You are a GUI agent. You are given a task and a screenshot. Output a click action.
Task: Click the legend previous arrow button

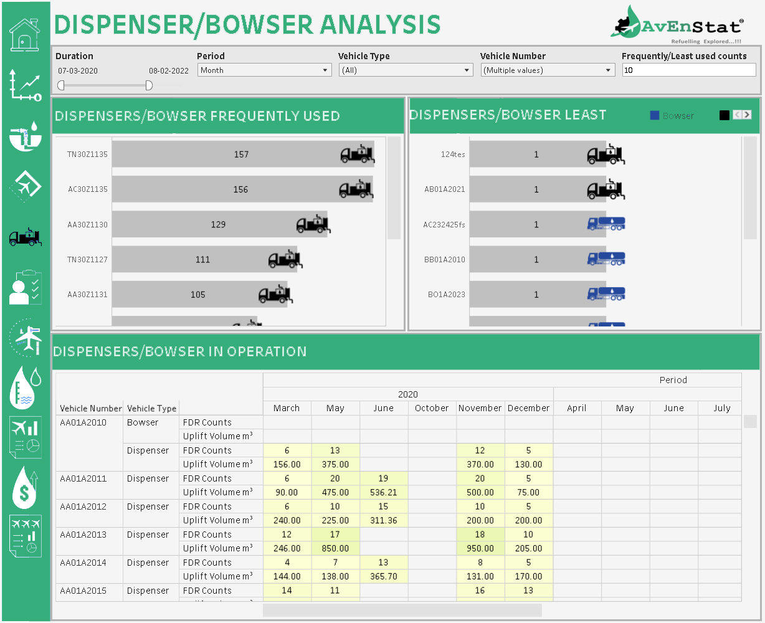click(737, 115)
